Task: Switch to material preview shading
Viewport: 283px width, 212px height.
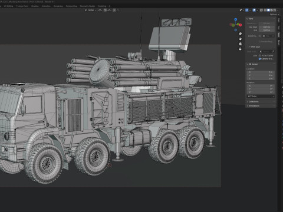Action: [x=271, y=10]
